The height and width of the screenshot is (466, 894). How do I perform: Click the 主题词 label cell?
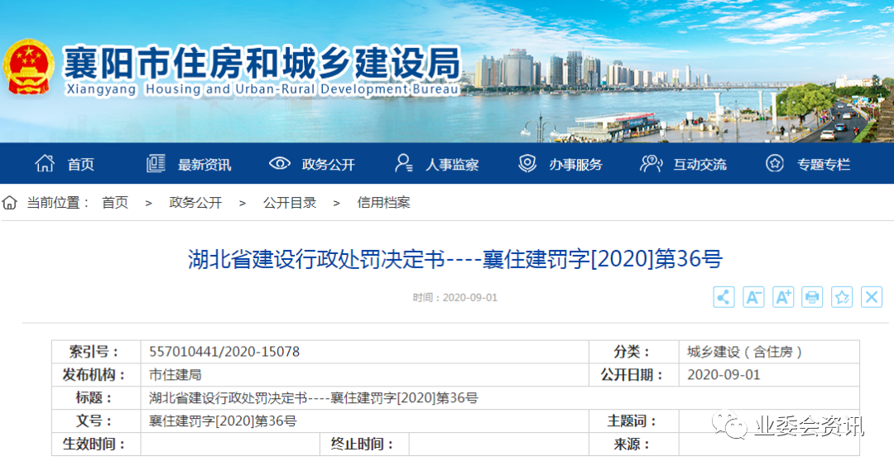tap(633, 421)
